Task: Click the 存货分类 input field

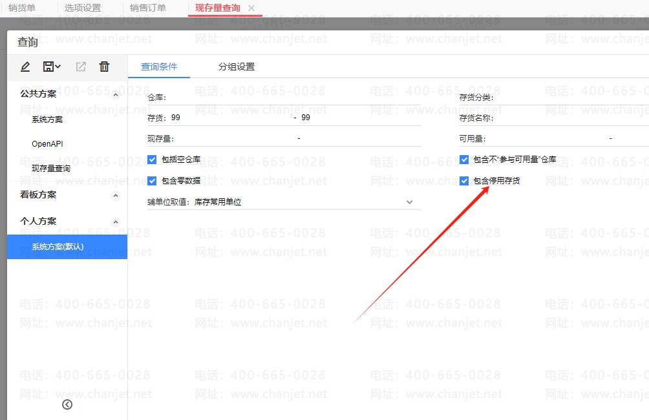Action: (x=572, y=98)
